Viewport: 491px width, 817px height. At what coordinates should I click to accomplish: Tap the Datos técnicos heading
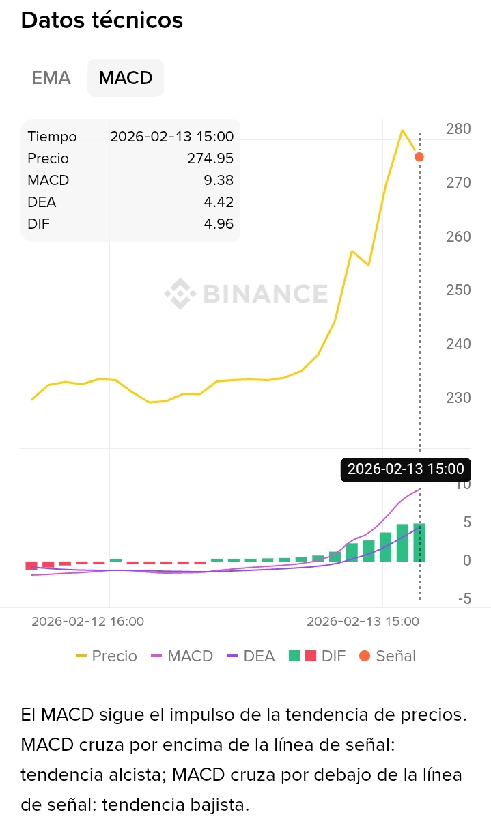tap(102, 20)
